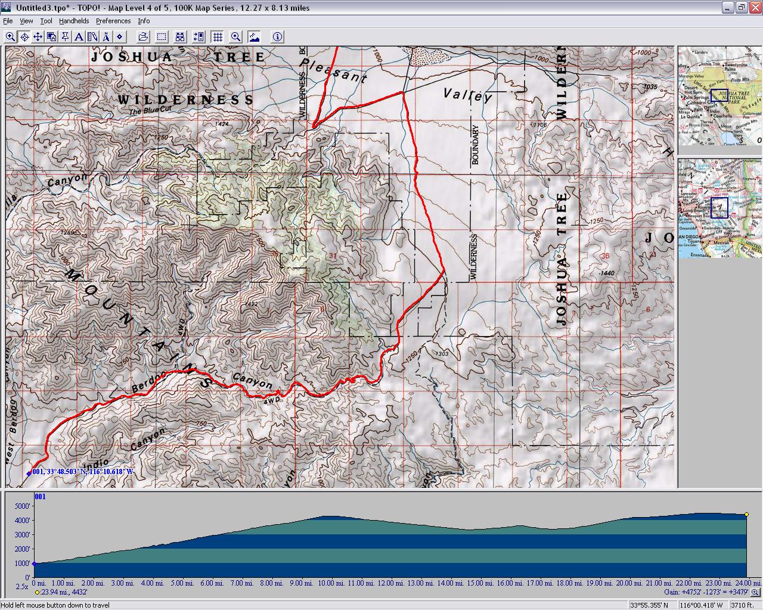763x610 pixels.
Task: Open the Handhelds menu
Action: 74,21
